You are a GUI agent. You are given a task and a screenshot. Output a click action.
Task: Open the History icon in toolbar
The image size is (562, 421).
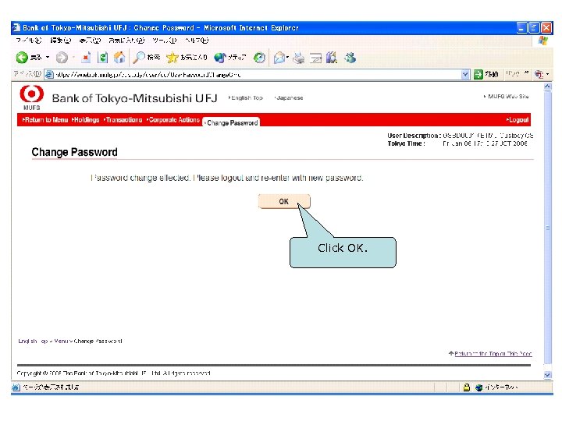pyautogui.click(x=259, y=57)
